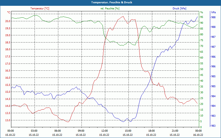This screenshot has height=138, width=221.
Task: Click the chart title 'Temperatur, Feuchte & Druck'
Action: coord(112,2)
